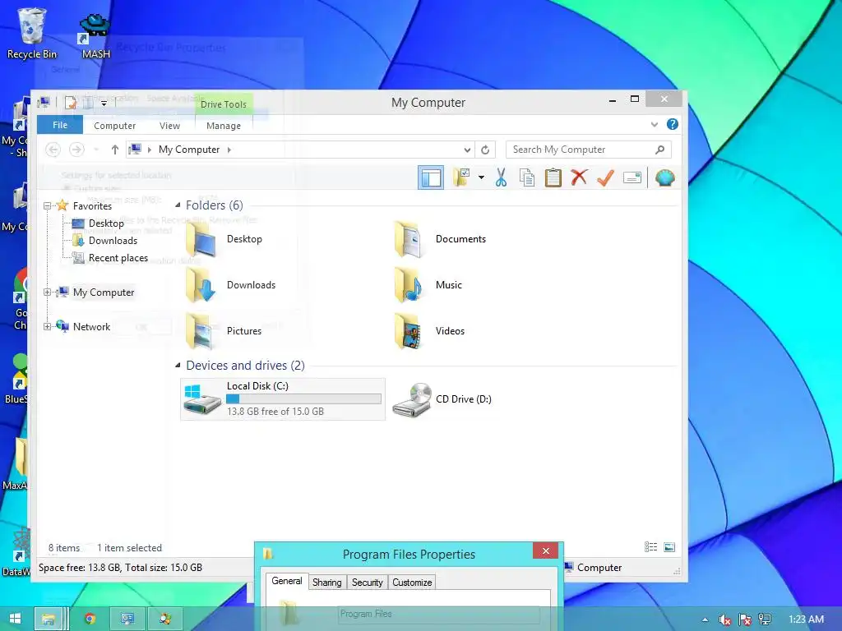This screenshot has width=842, height=631.
Task: Click the Windows Start button
Action: click(x=15, y=619)
